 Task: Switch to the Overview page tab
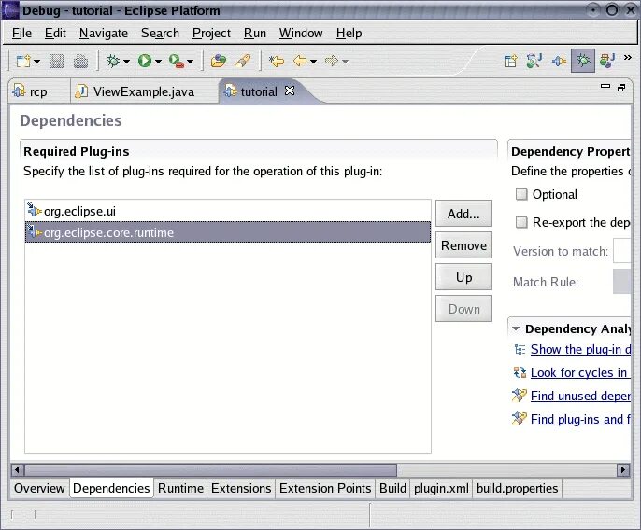click(39, 488)
